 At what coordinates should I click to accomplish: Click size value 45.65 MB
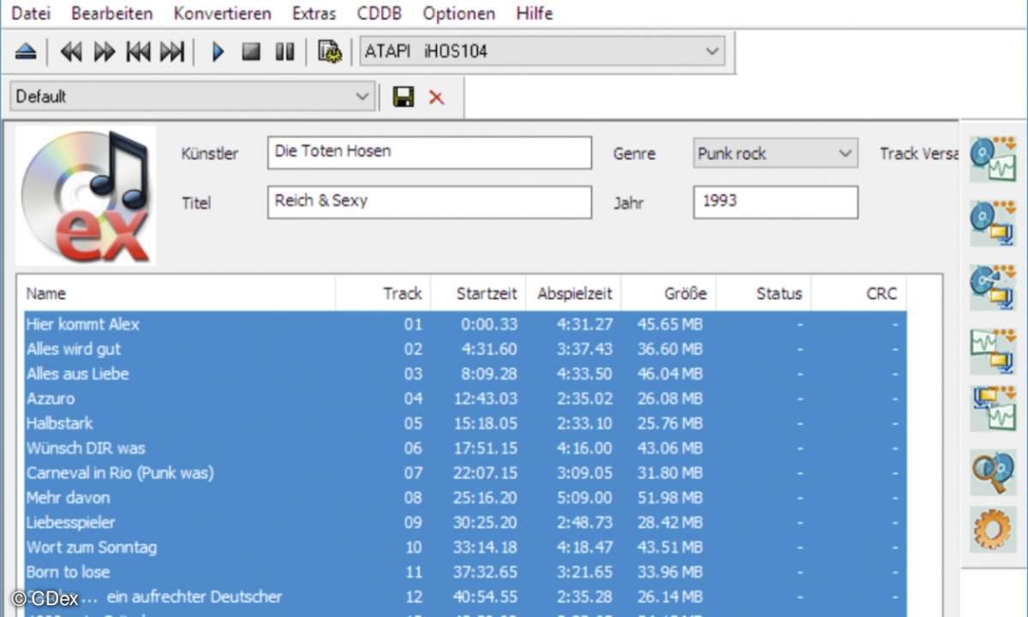pyautogui.click(x=670, y=325)
